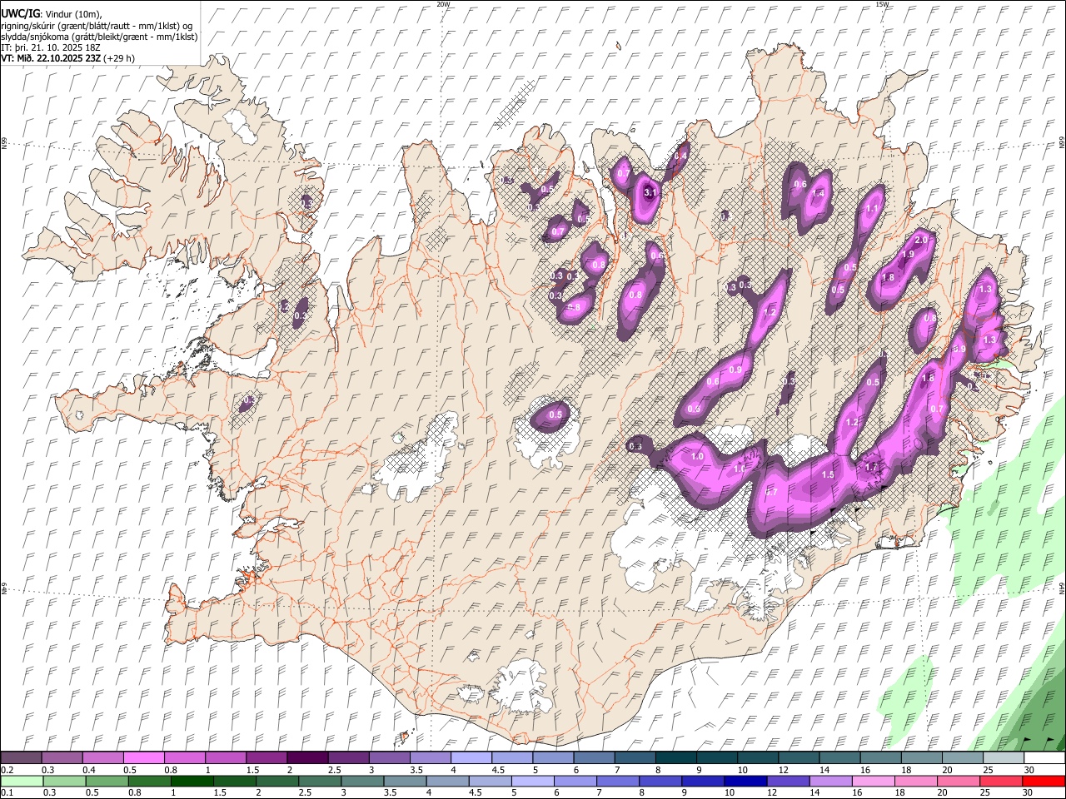
Task: Click the snow-scale swatch for 3–3.5 mm
Action: [389, 757]
